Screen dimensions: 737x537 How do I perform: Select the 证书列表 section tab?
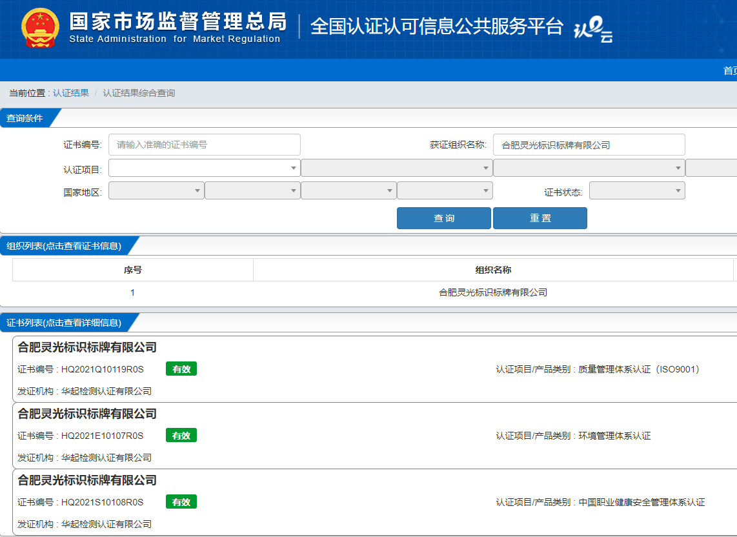click(65, 323)
